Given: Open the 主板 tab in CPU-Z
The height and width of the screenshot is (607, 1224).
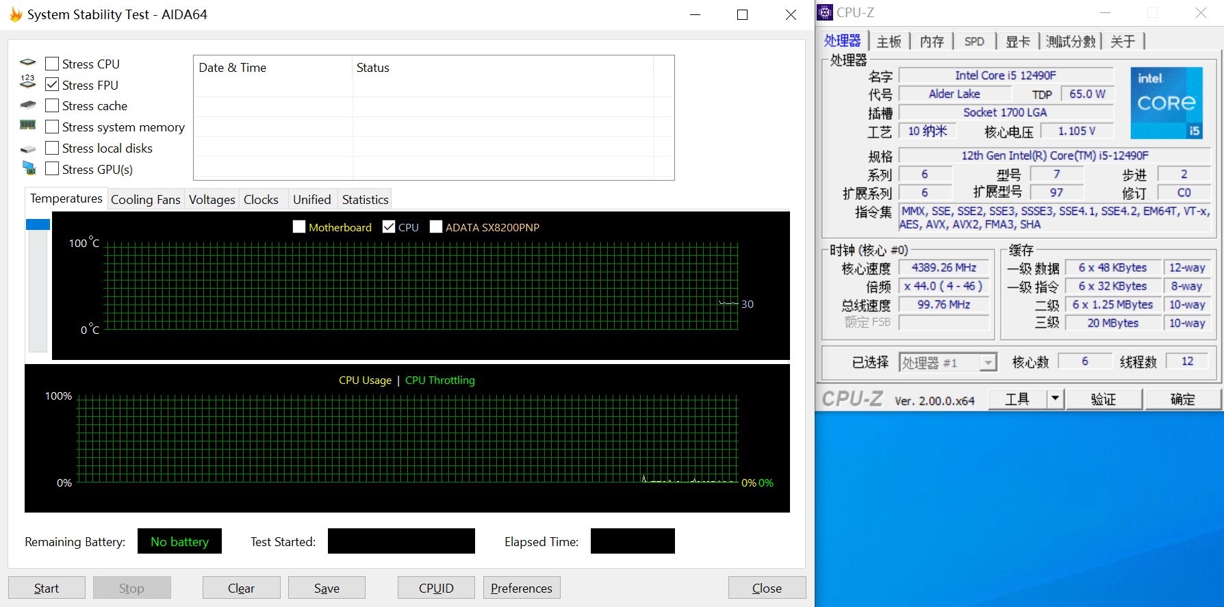Looking at the screenshot, I should click(x=889, y=41).
